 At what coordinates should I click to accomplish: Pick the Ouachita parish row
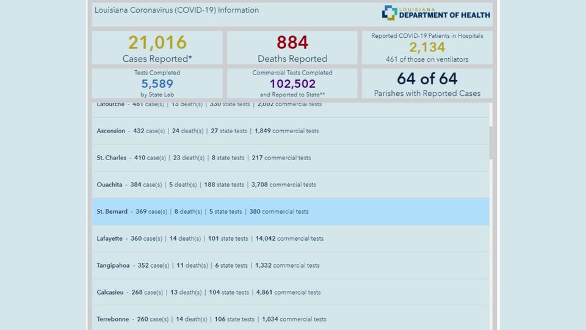291,185
